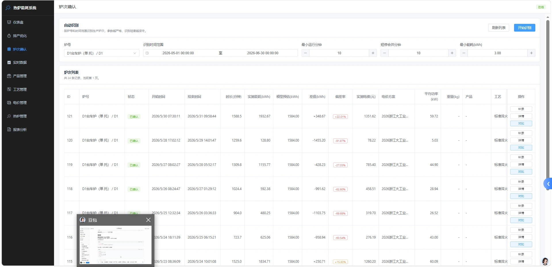This screenshot has height=267, width=552.
Task: Click the icon beside 工艺管理
Action: (9, 89)
